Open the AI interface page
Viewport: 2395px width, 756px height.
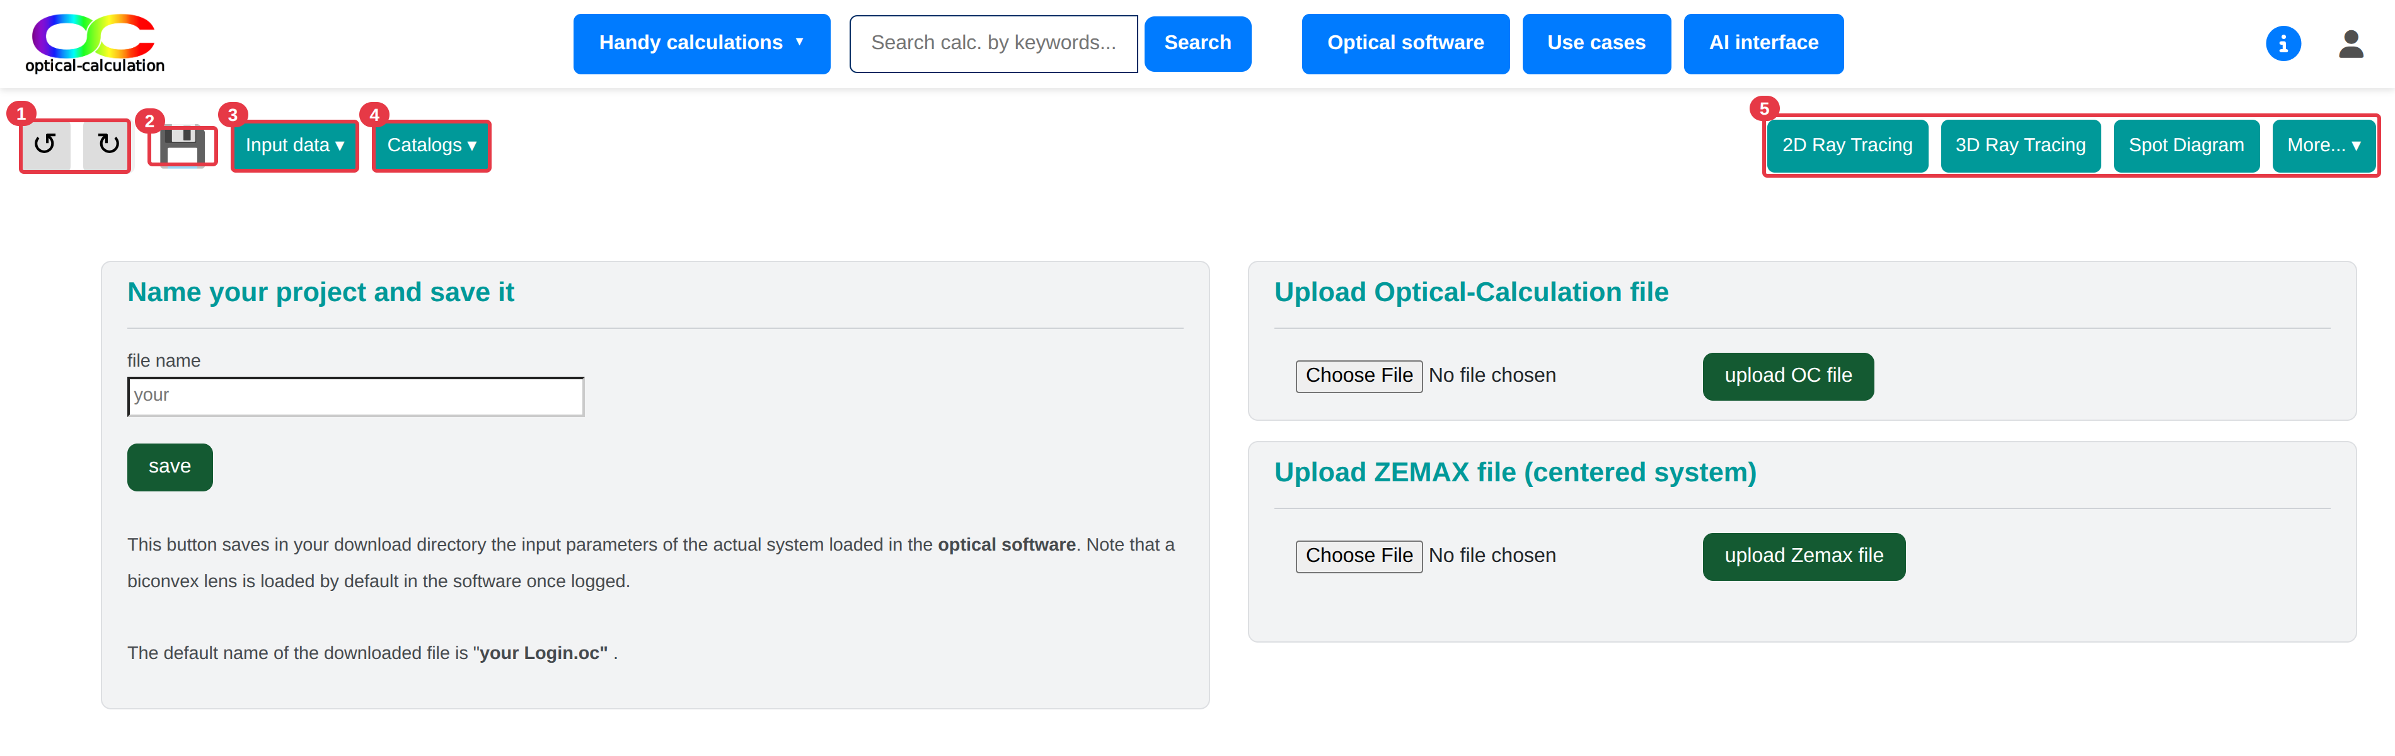point(1763,43)
